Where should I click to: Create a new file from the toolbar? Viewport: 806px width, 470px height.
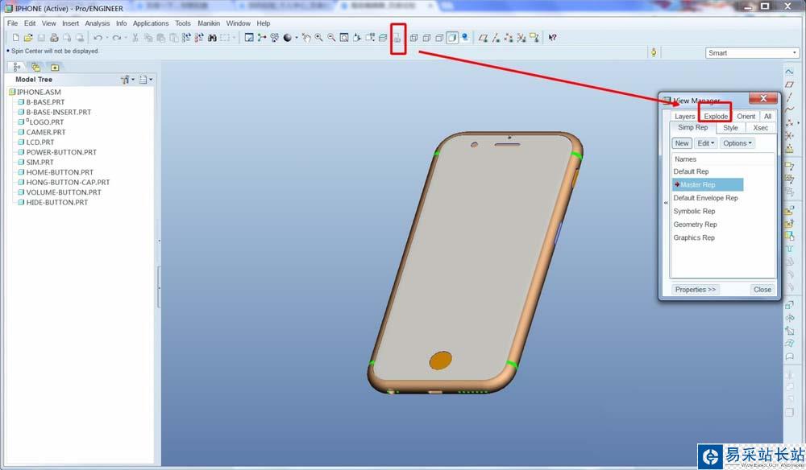(x=15, y=38)
